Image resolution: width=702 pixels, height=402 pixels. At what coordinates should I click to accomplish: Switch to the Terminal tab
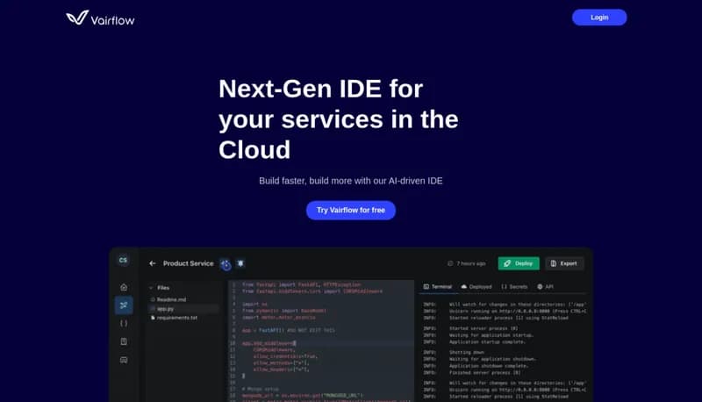438,286
